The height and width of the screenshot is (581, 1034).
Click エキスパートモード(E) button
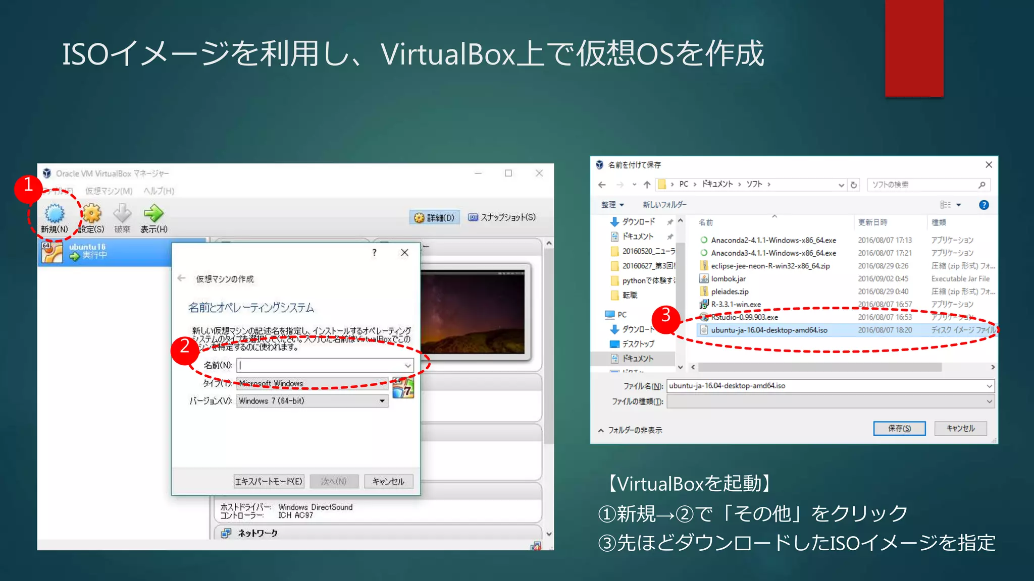click(x=269, y=481)
